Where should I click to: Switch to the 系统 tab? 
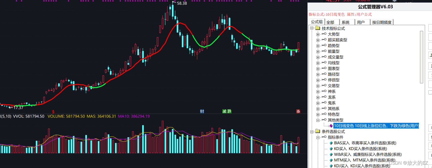pos(347,22)
